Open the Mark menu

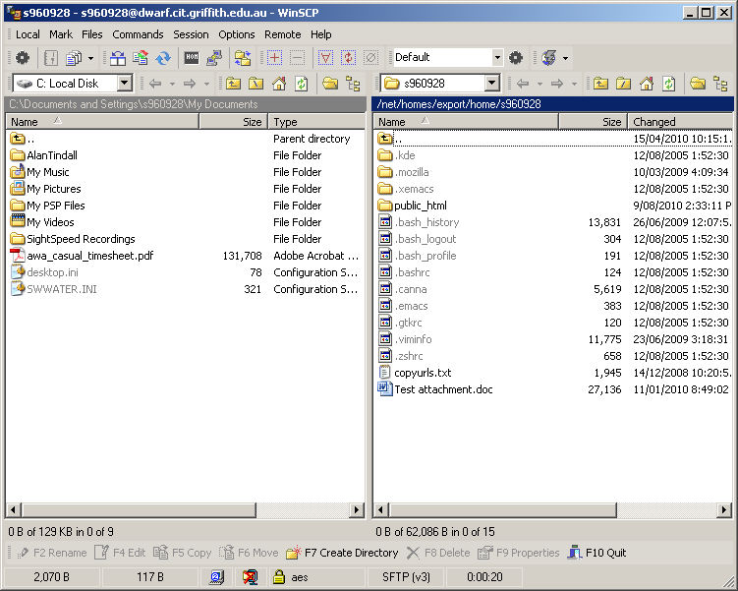point(61,34)
